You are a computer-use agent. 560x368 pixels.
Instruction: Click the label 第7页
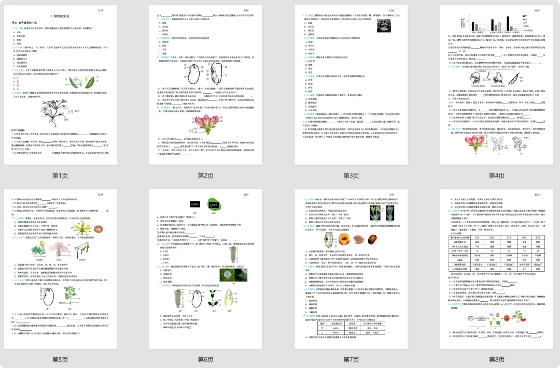click(x=351, y=359)
